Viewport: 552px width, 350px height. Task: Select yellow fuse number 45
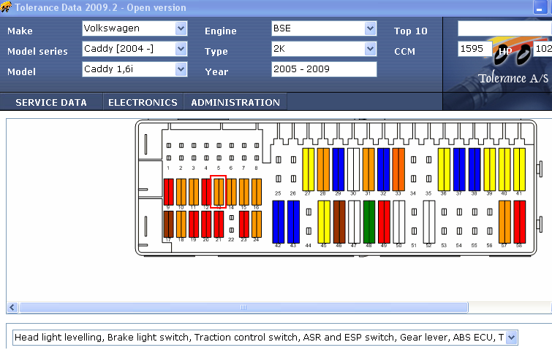tap(324, 222)
